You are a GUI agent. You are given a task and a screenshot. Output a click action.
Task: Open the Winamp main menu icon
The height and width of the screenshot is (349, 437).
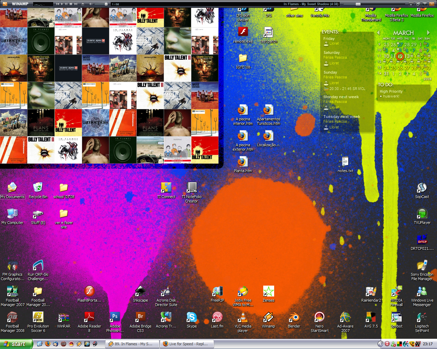5,4
